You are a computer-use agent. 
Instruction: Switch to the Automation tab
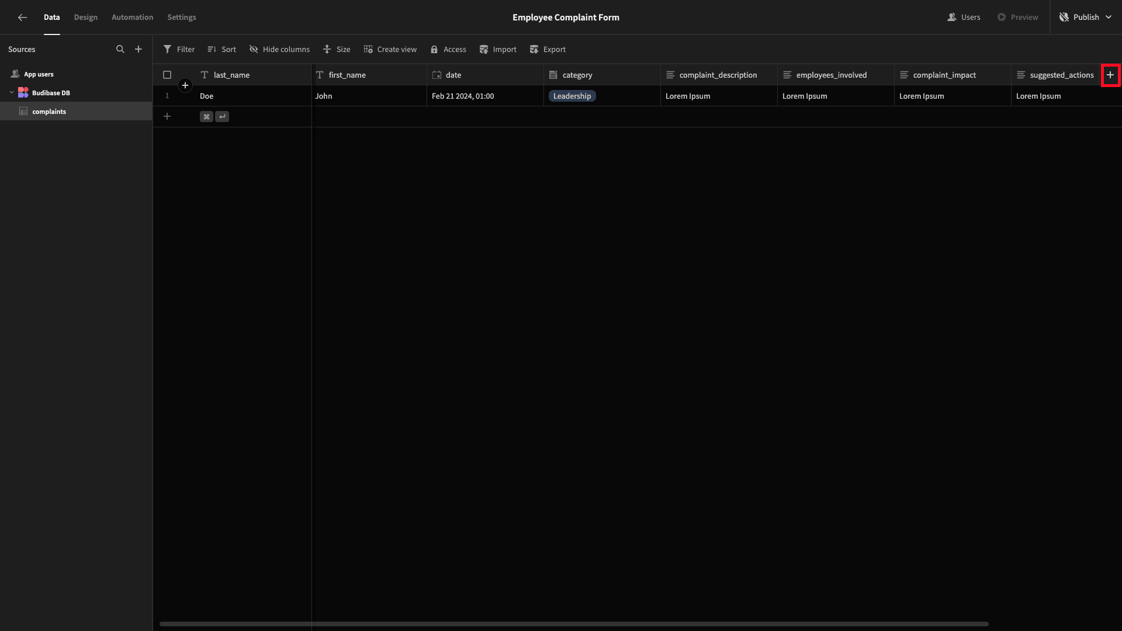click(131, 17)
